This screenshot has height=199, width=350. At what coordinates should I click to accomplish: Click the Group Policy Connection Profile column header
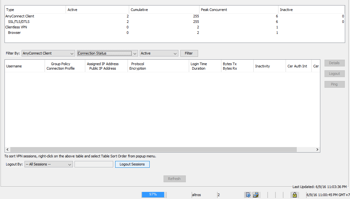[x=65, y=66]
